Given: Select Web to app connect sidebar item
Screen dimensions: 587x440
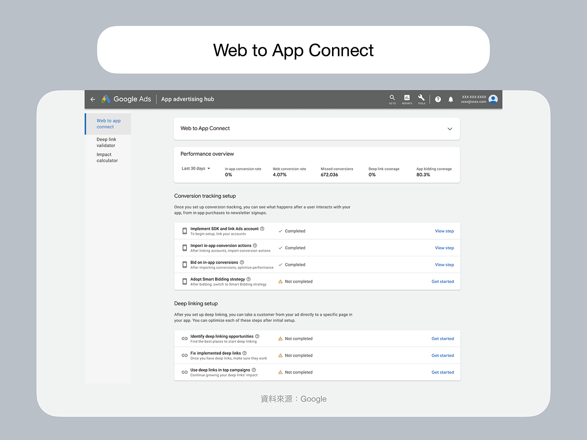Looking at the screenshot, I should point(108,124).
